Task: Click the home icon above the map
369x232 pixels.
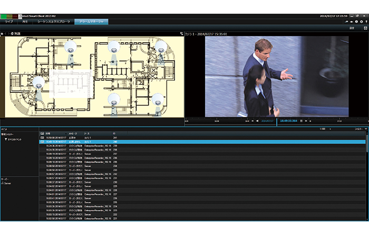Action: pyautogui.click(x=2, y=34)
